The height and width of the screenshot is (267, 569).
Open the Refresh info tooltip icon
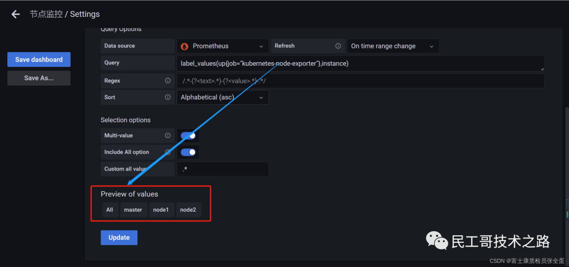338,46
